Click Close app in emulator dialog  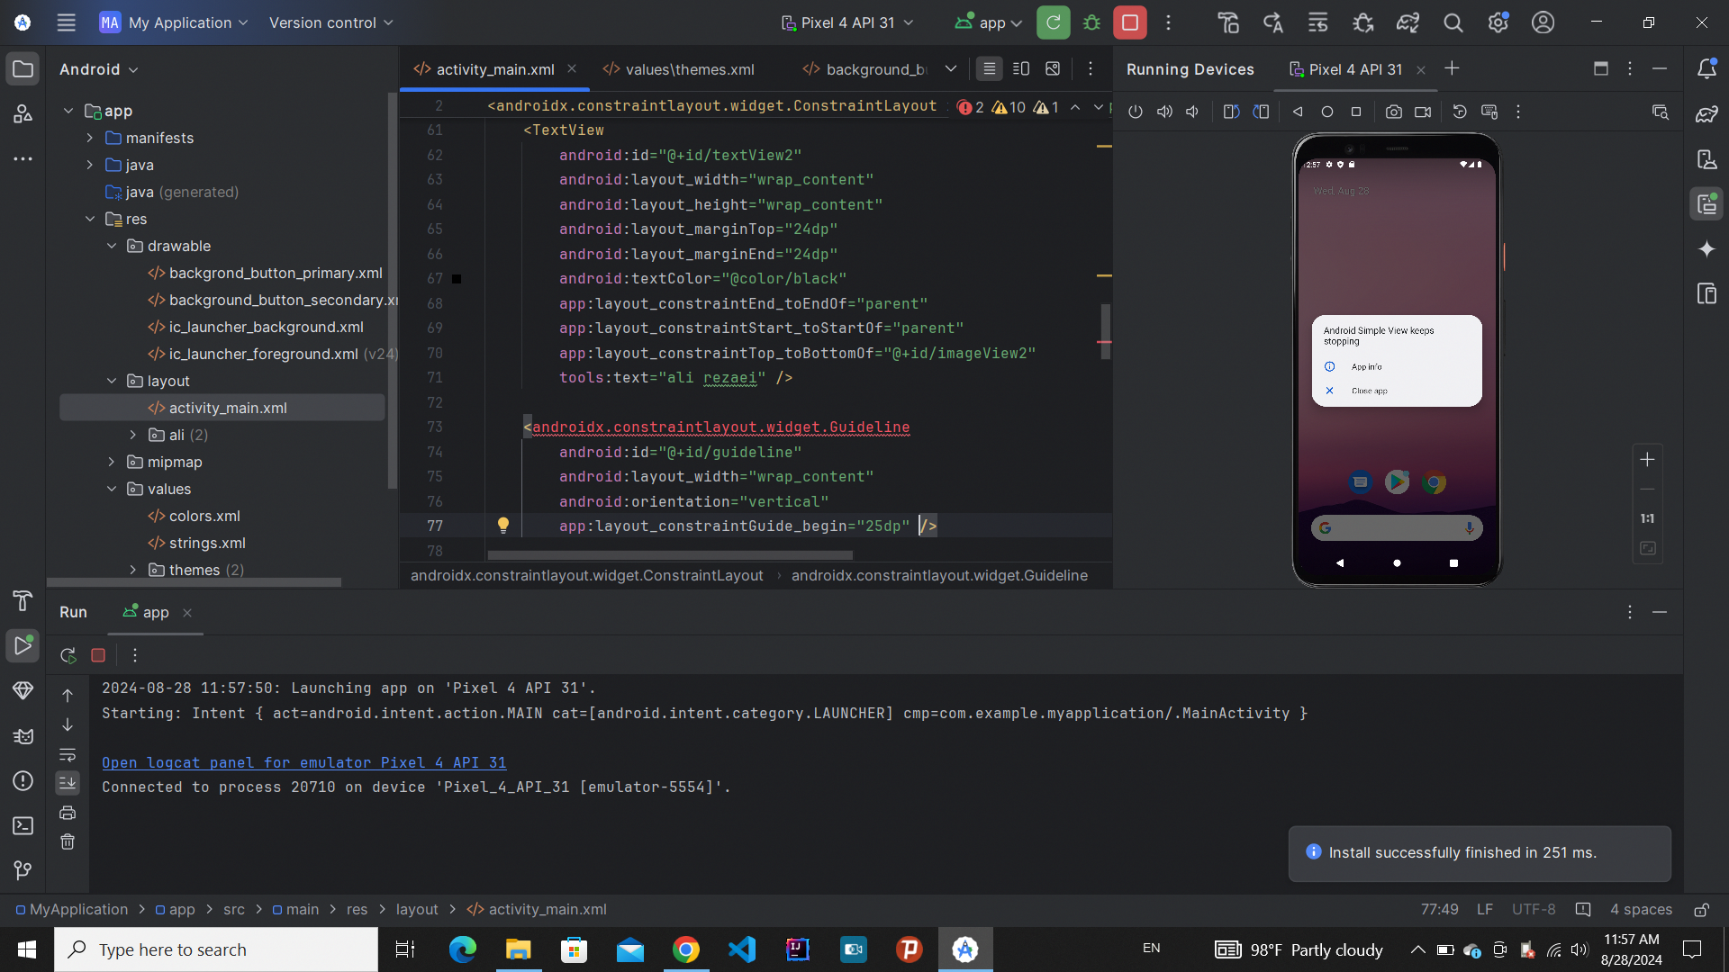click(1369, 391)
